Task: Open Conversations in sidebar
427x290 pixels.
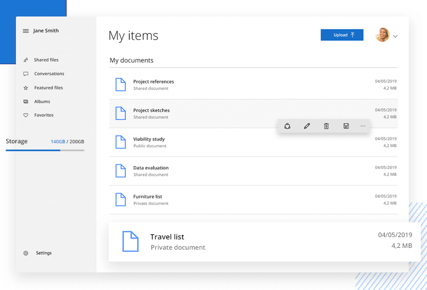Action: [x=49, y=74]
